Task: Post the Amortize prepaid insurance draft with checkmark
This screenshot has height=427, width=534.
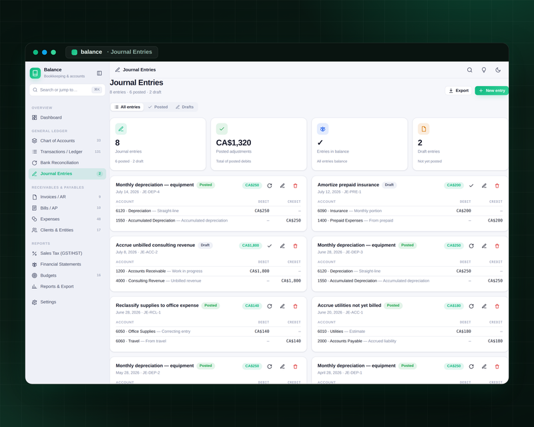Action: tap(471, 185)
